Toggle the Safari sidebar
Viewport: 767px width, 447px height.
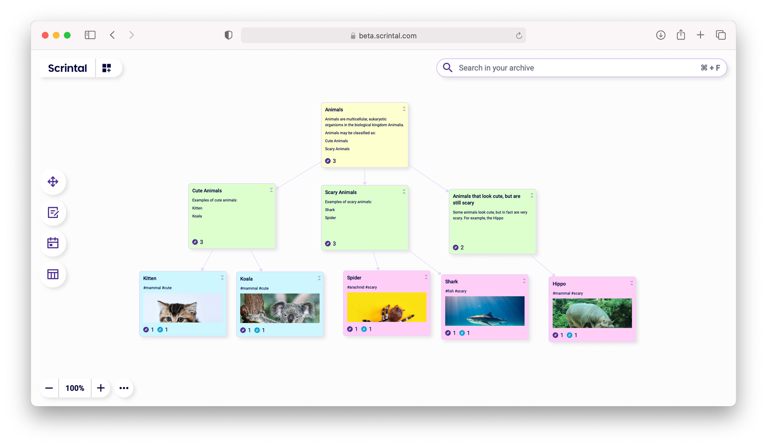click(x=90, y=35)
